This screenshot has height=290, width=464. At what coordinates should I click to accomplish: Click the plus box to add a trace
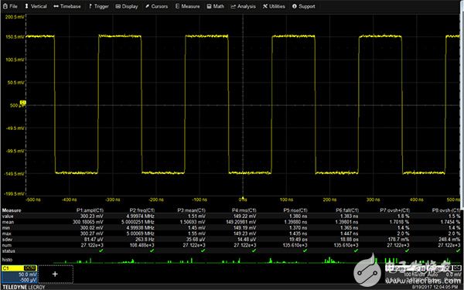pos(56,274)
